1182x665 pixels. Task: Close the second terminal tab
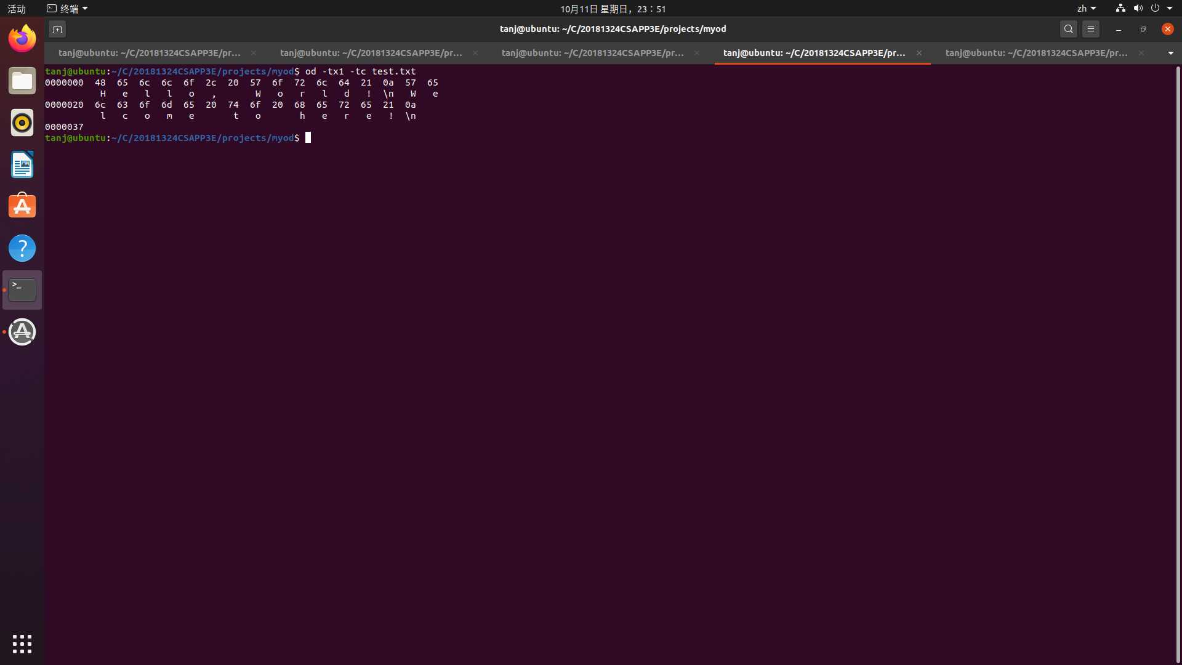475,53
